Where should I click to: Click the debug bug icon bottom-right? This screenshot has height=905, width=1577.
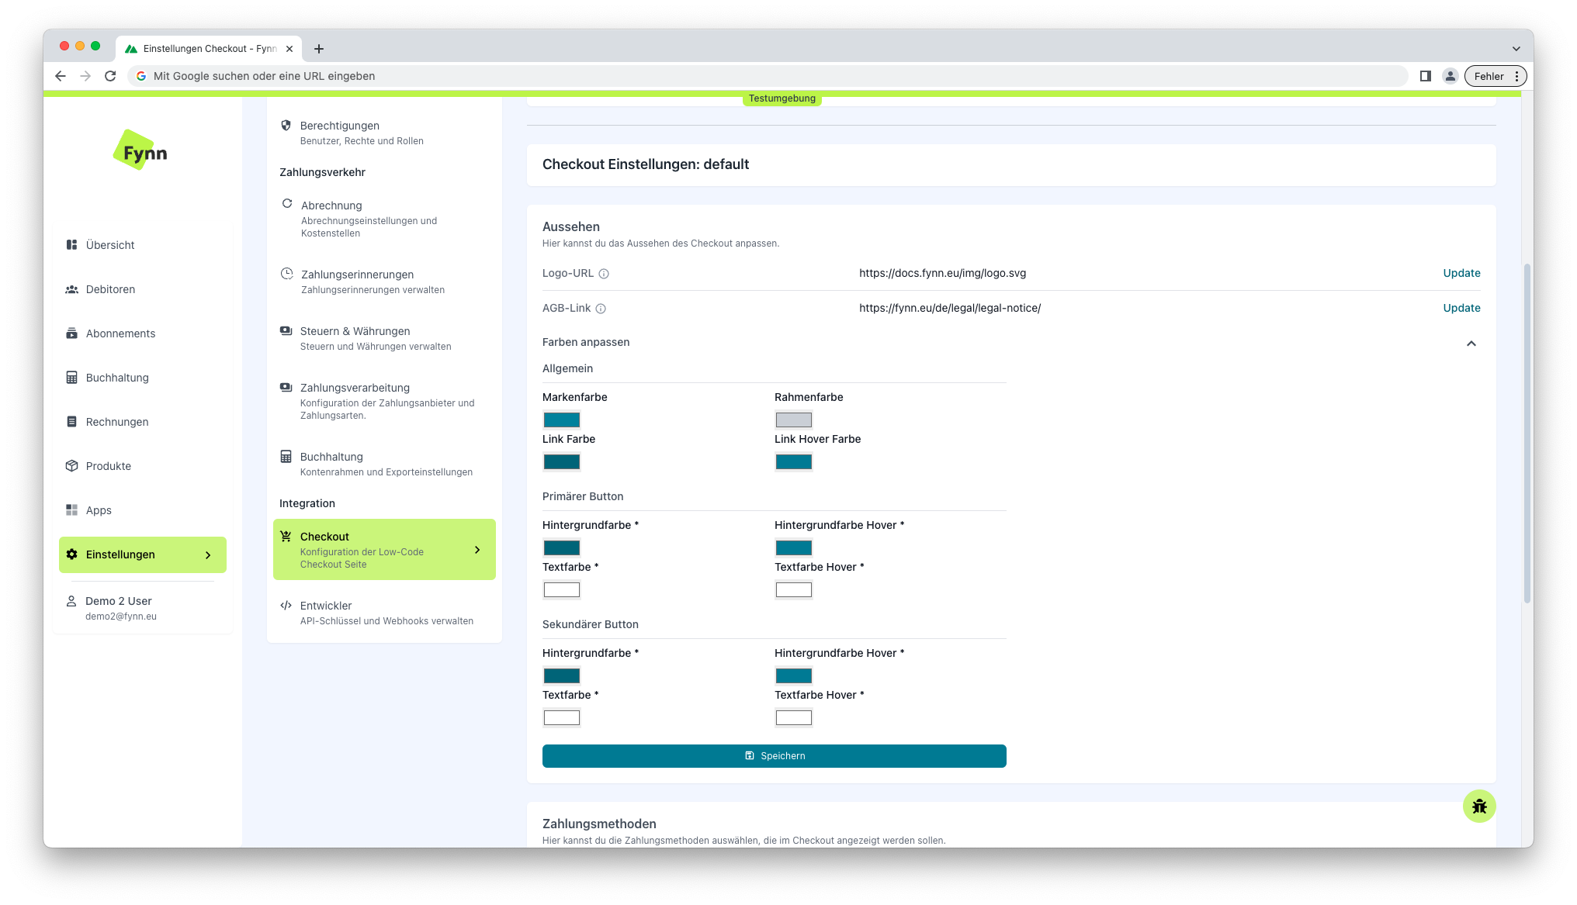pos(1478,807)
